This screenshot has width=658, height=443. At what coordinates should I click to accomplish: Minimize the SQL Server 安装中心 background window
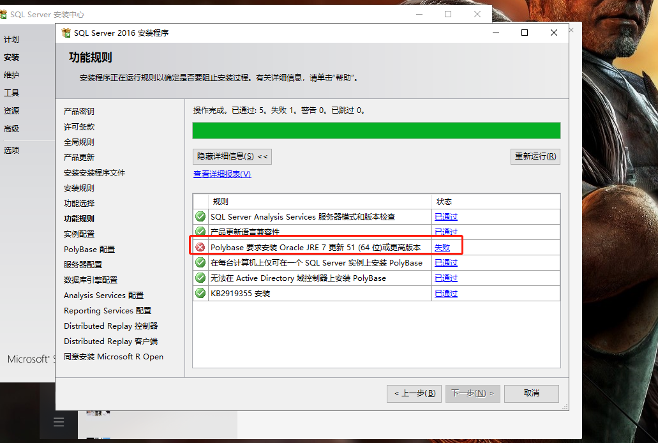pyautogui.click(x=419, y=14)
